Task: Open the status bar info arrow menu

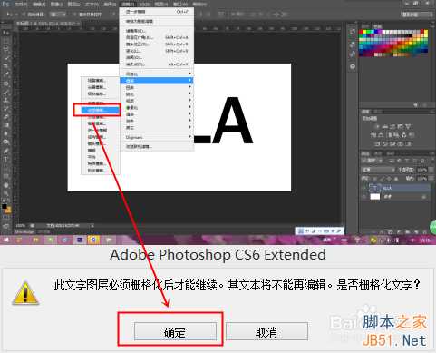Action: pyautogui.click(x=92, y=226)
